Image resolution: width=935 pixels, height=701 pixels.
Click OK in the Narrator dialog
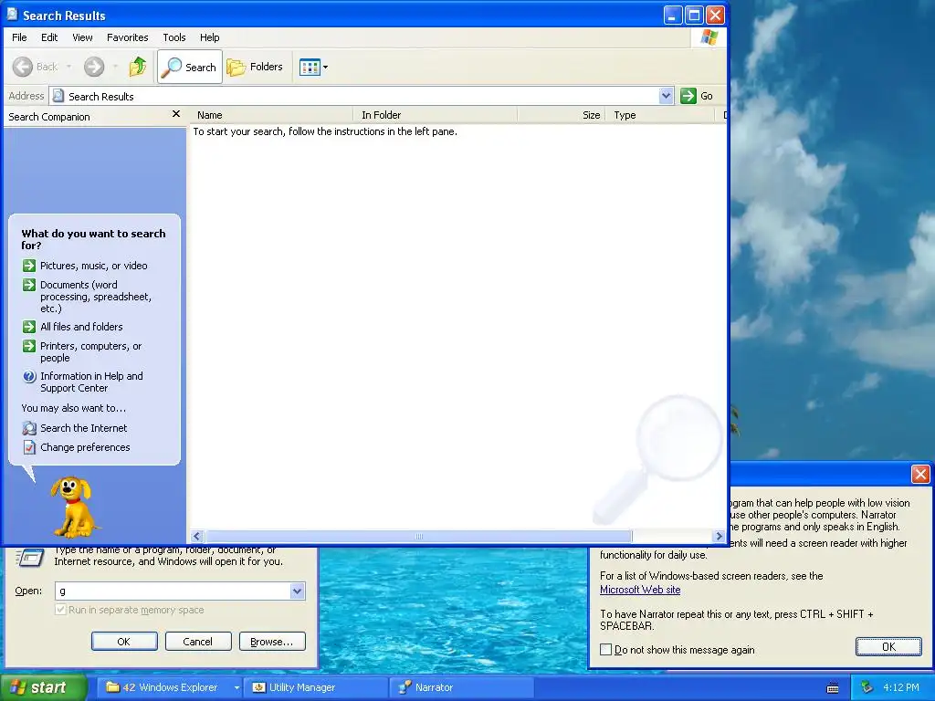point(888,647)
